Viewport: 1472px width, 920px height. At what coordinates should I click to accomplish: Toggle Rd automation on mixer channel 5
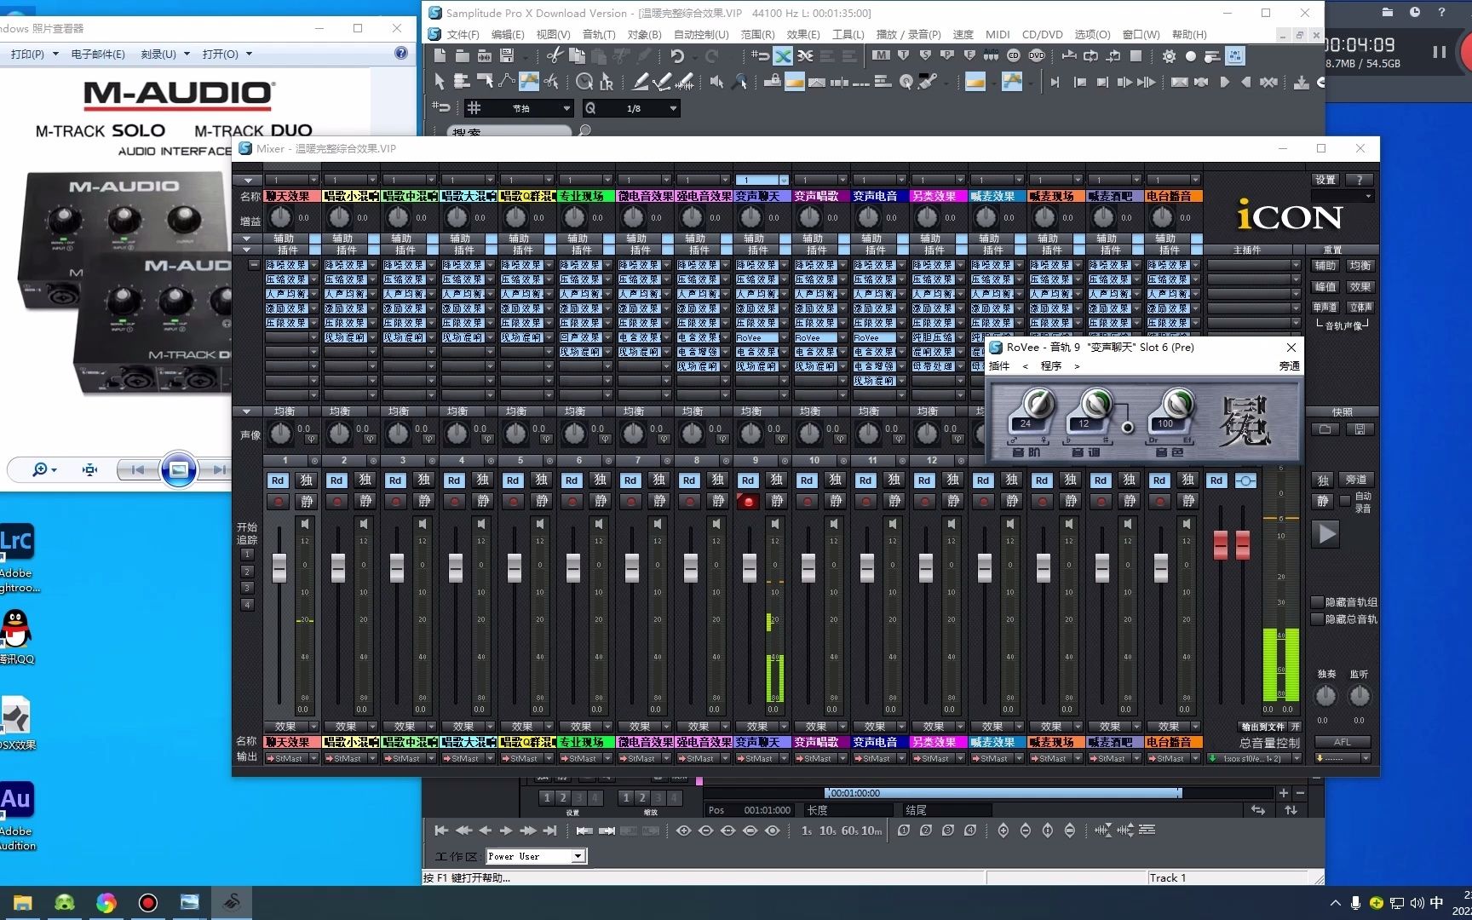[513, 480]
